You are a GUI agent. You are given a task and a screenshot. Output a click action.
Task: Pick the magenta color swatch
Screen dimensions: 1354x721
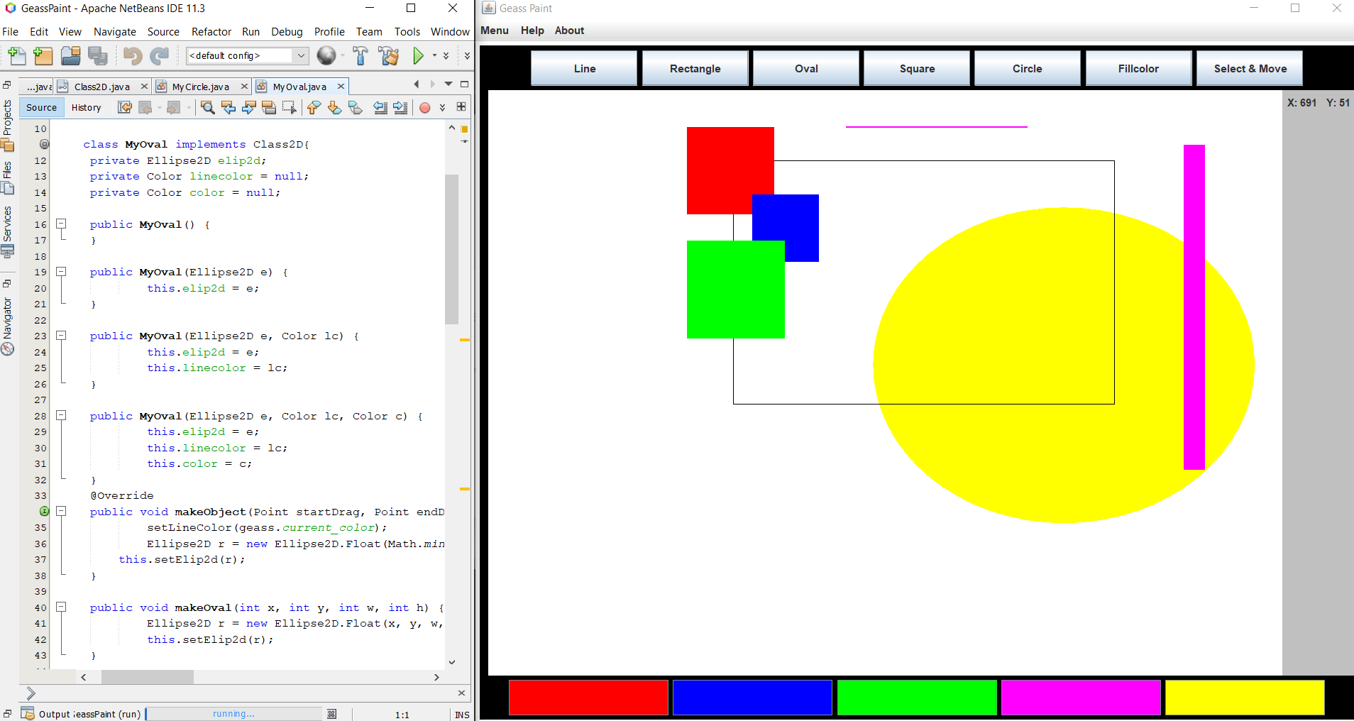(x=1080, y=697)
